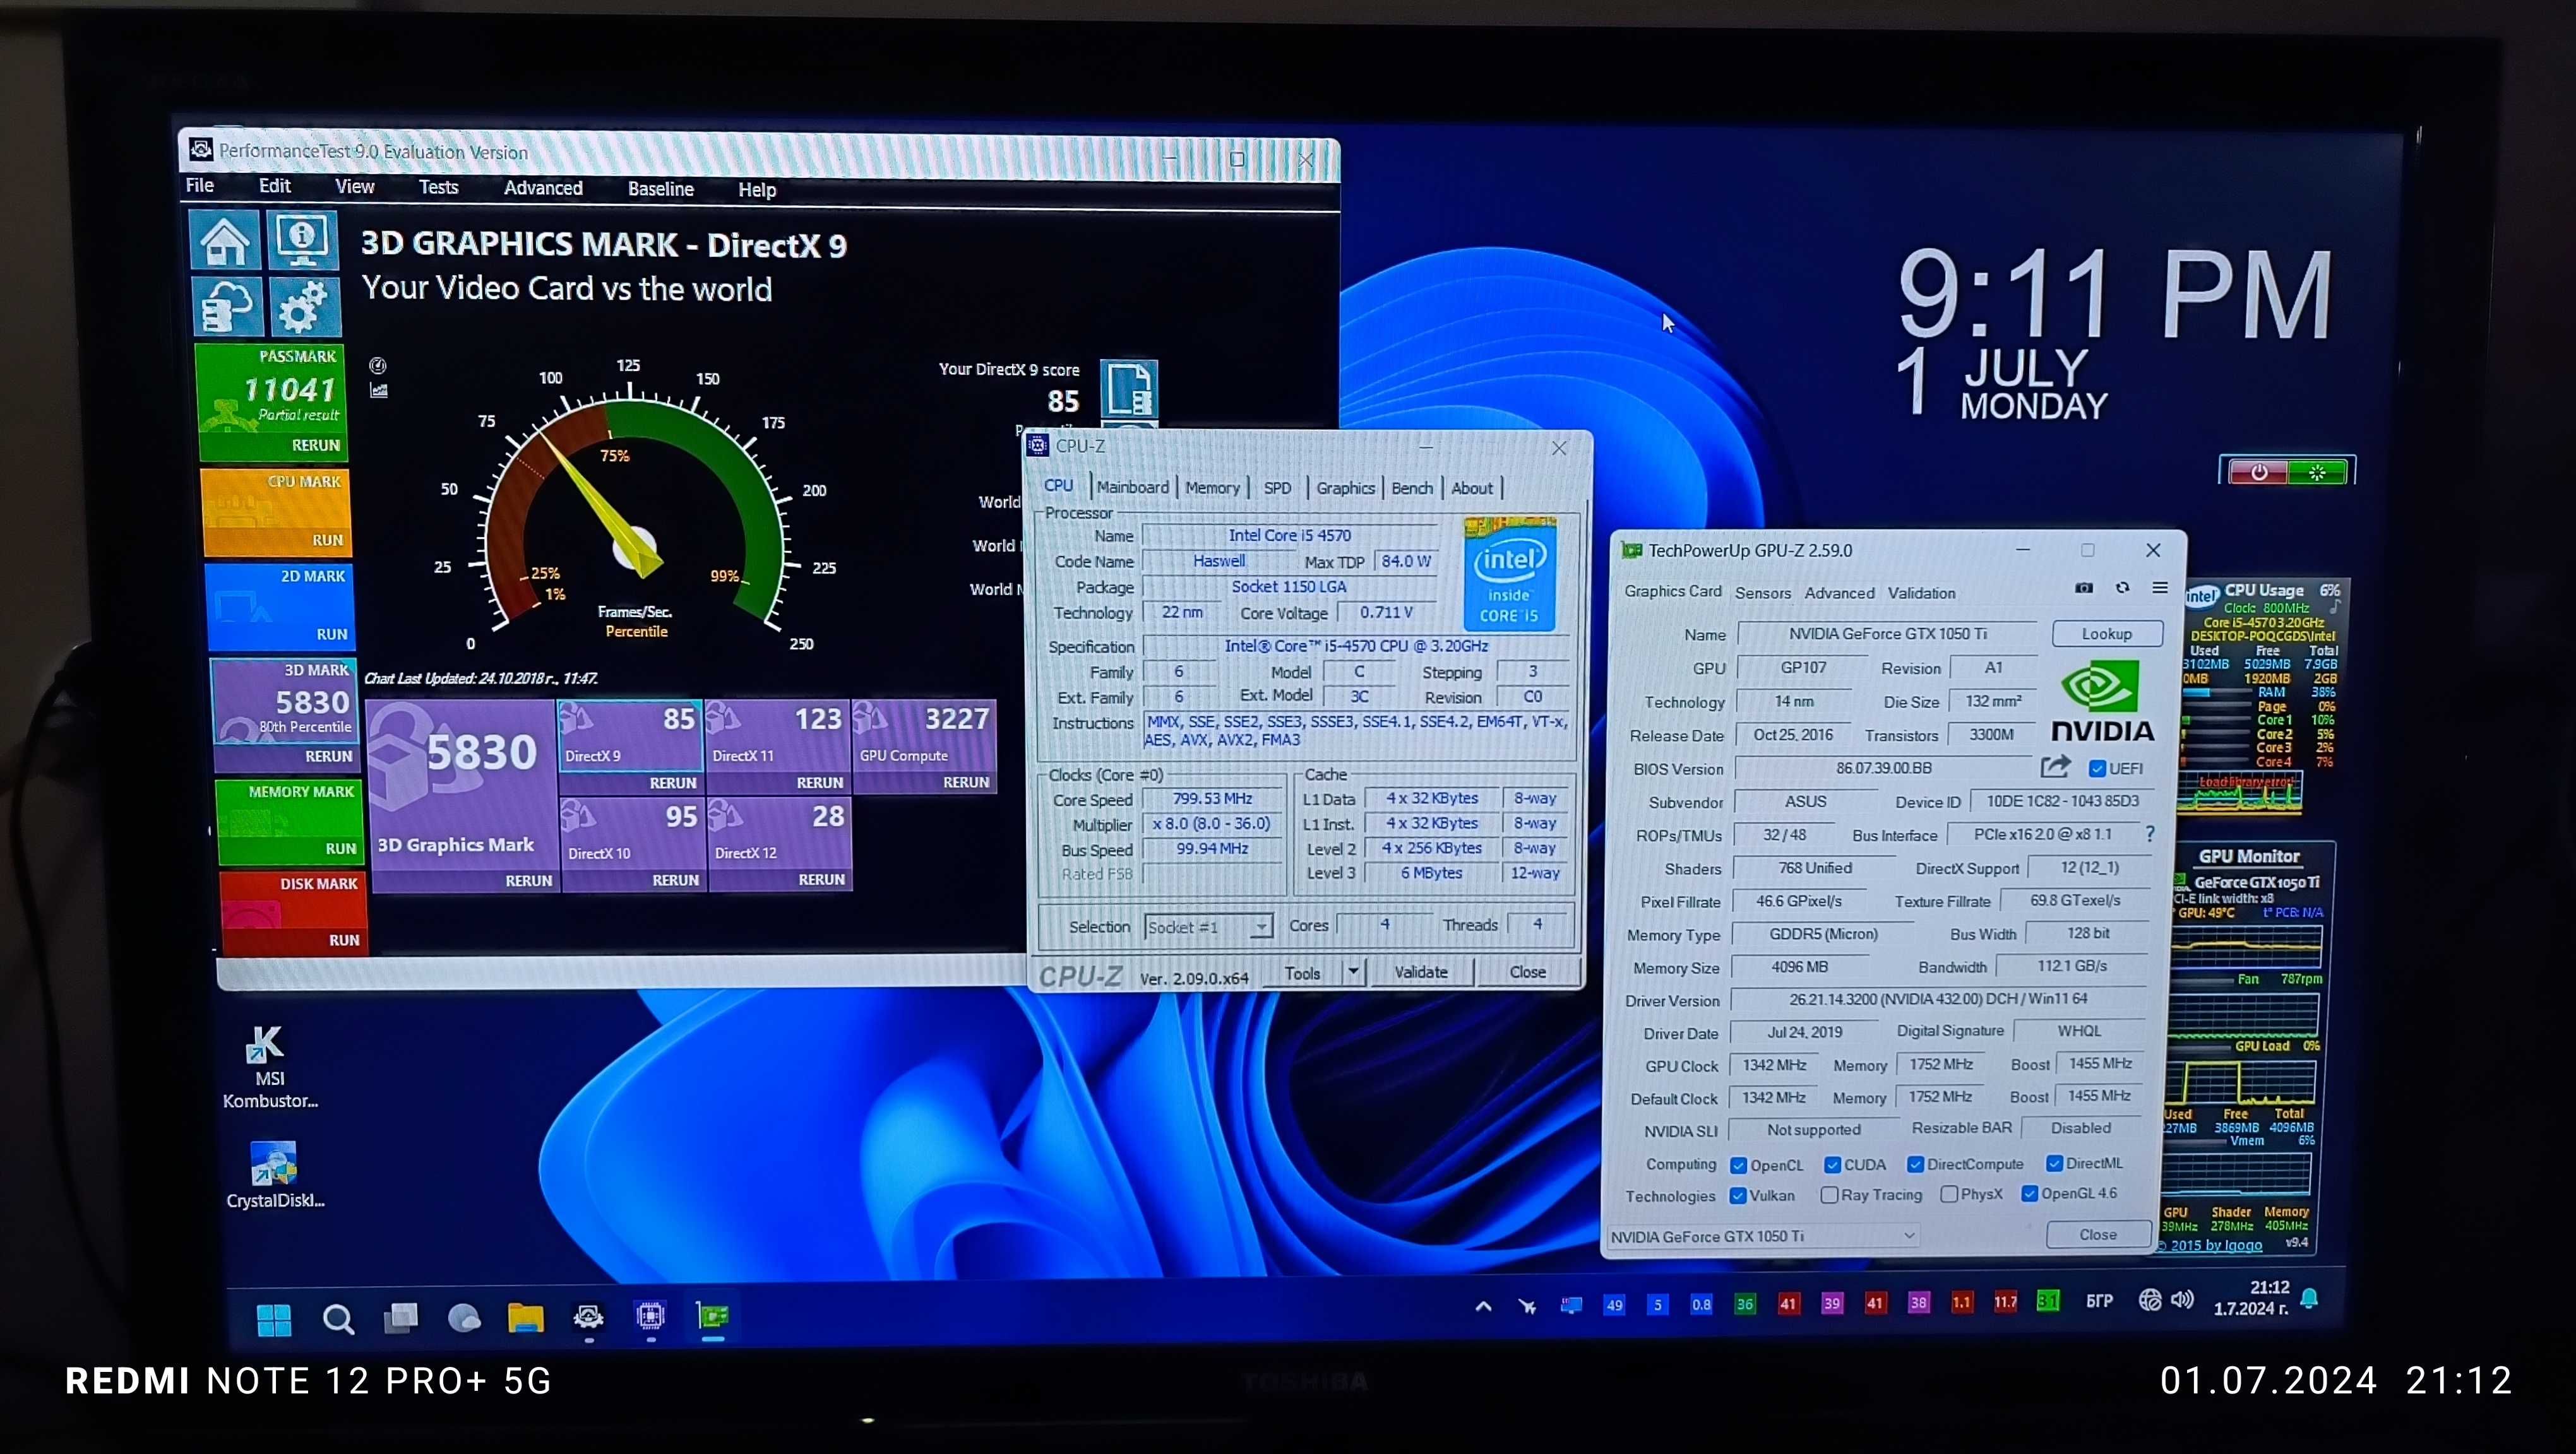This screenshot has width=2576, height=1454.
Task: Toggle the Vulkan checkbox
Action: coord(1738,1196)
